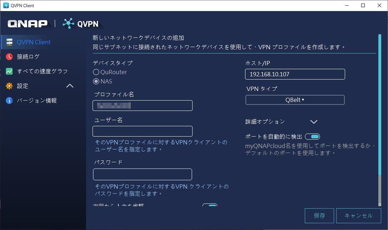Click the green speed graph icon
The width and height of the screenshot is (388, 230).
(10, 71)
